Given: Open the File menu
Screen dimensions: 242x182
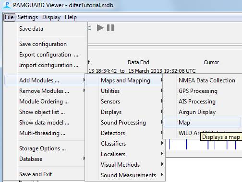Looking at the screenshot, I should coord(9,17).
